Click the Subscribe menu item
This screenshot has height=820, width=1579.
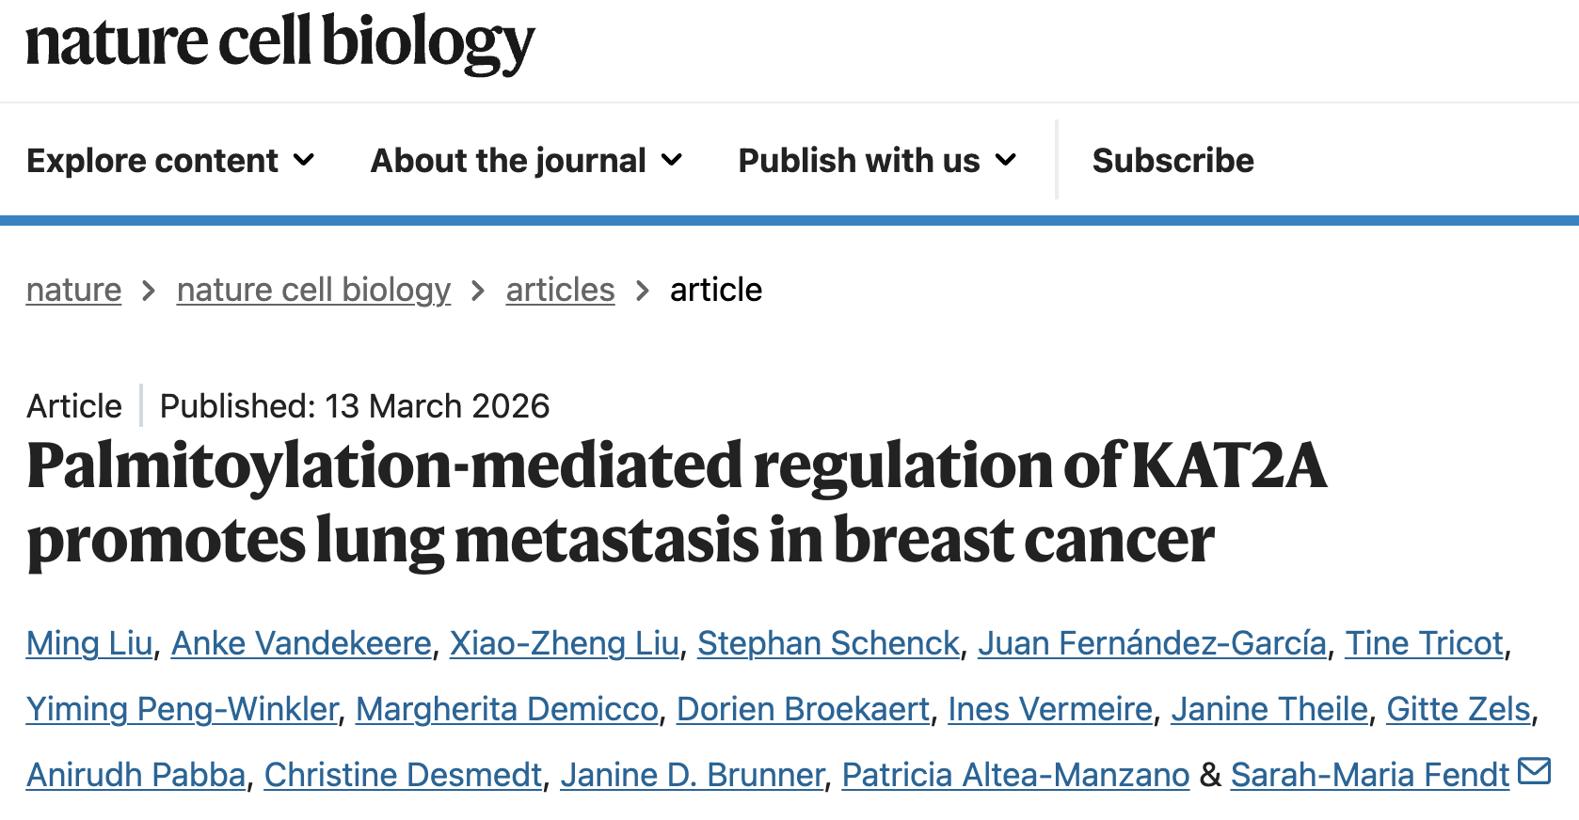pos(1172,161)
